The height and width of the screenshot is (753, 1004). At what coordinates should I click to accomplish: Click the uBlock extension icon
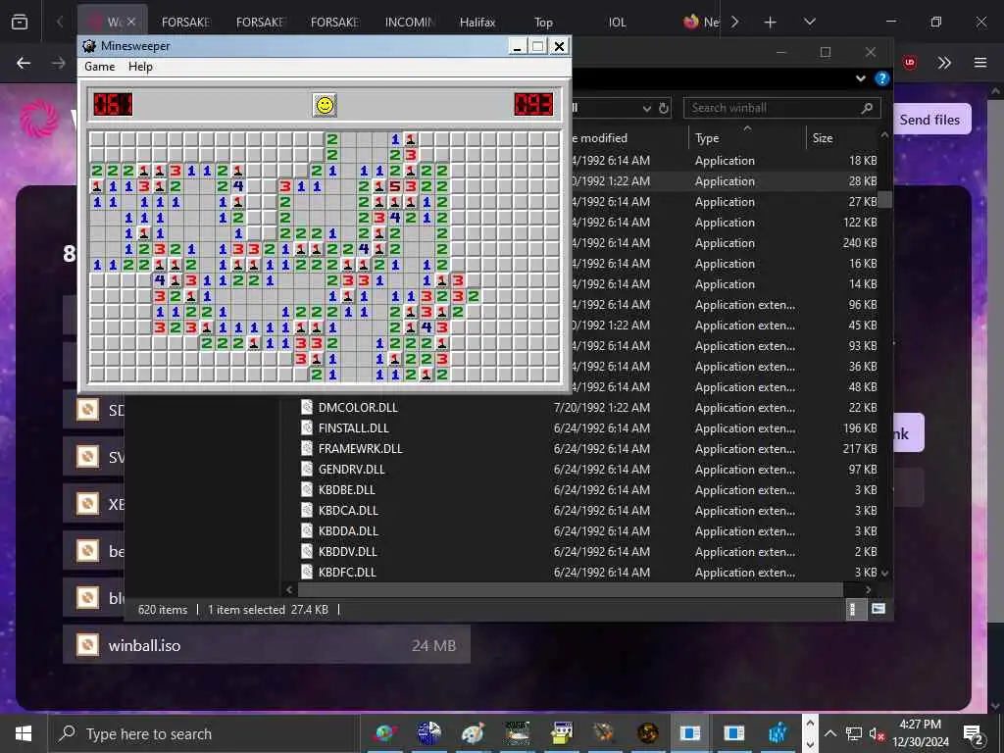tap(909, 63)
